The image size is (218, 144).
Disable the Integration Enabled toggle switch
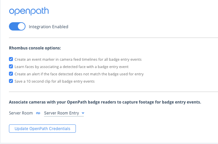coord(17,27)
